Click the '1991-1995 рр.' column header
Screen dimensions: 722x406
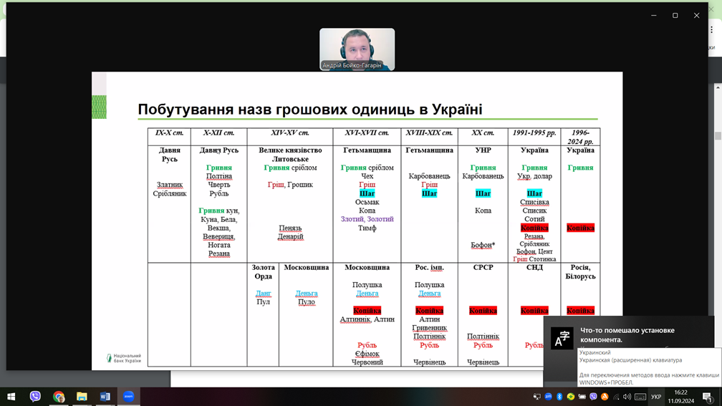tap(534, 132)
